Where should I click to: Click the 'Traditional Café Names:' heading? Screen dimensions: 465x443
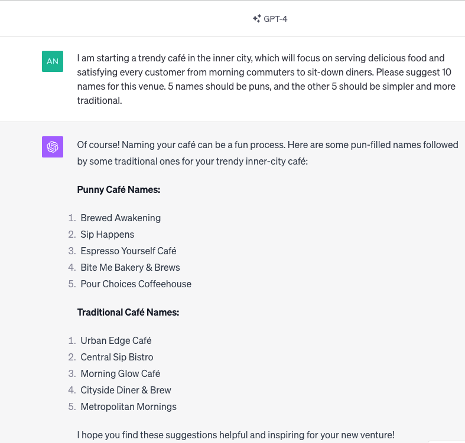[128, 312]
